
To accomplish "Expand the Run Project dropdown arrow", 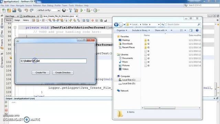I will coord(85,10).
